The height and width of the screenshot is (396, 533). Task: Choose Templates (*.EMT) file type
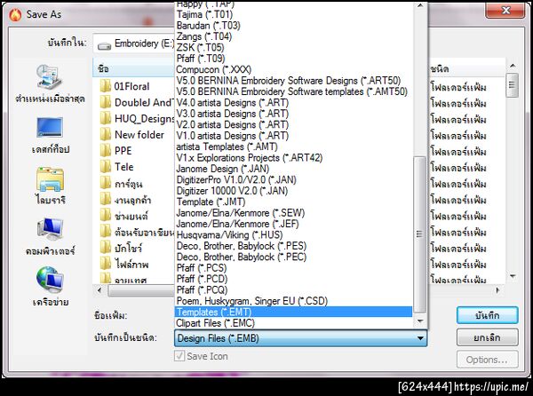293,312
